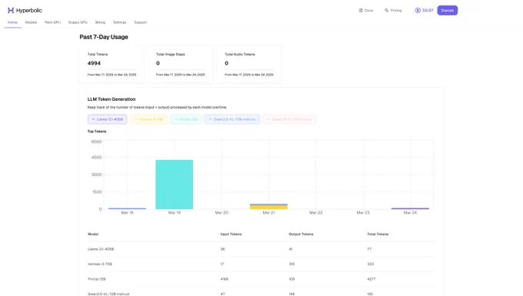Switch to the Models tab
This screenshot has width=523, height=296.
click(x=31, y=22)
